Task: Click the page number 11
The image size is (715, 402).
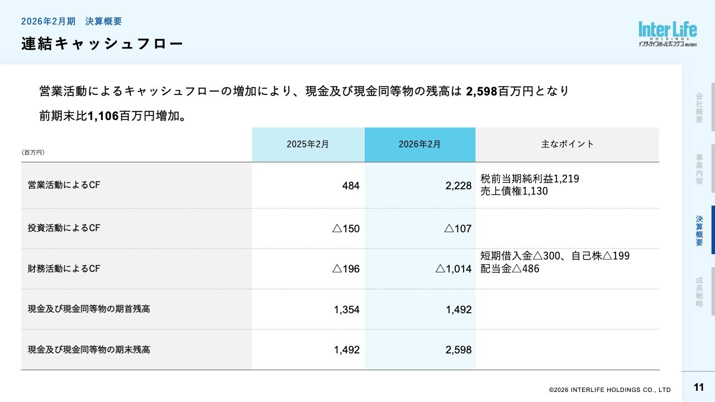Action: pos(698,388)
